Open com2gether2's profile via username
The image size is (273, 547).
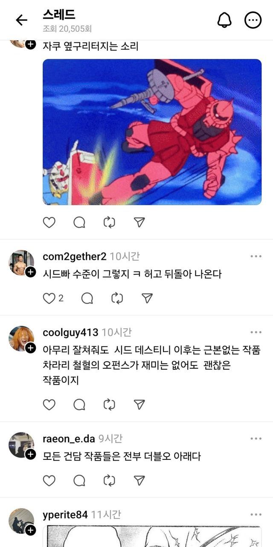click(75, 257)
